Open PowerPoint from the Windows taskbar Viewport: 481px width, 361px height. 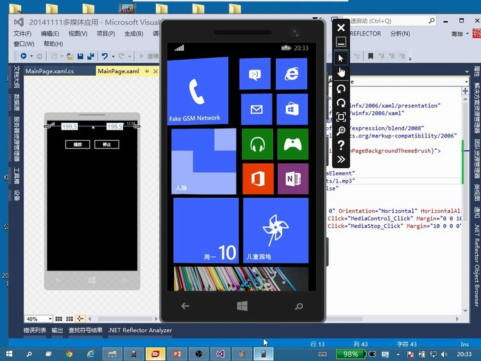[177, 354]
